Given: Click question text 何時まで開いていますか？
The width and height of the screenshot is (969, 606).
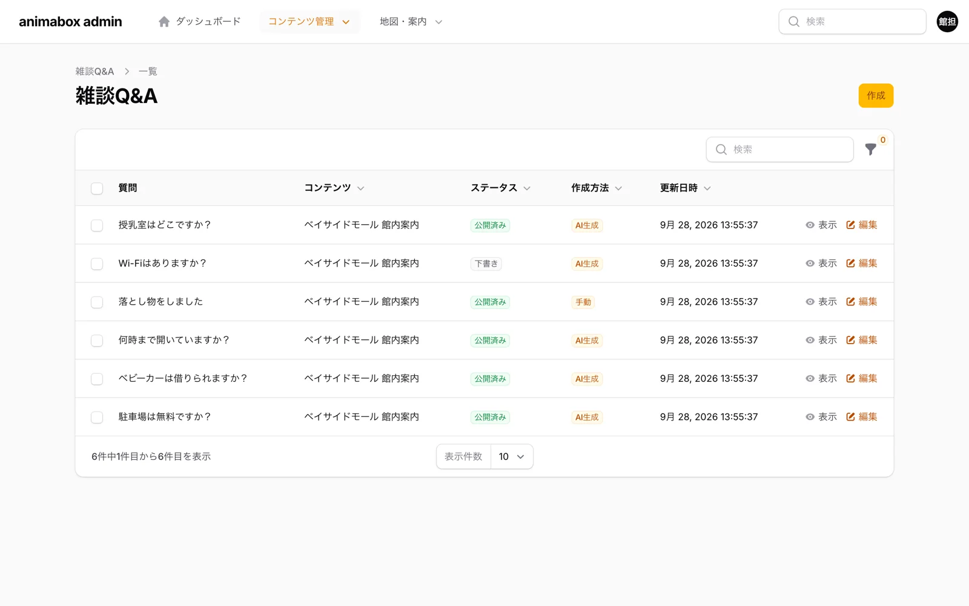Looking at the screenshot, I should pyautogui.click(x=174, y=340).
